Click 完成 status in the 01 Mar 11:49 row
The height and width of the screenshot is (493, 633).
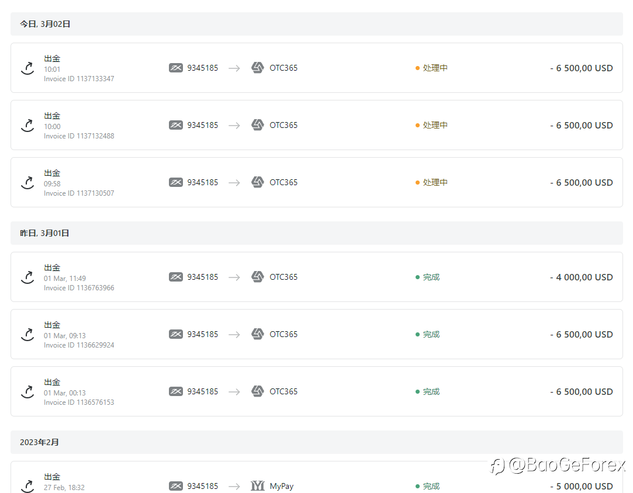pos(427,277)
